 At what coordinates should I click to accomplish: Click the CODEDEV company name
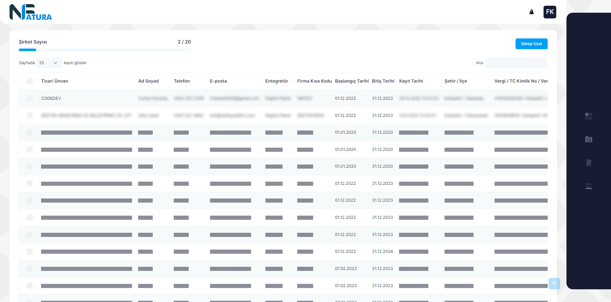tap(51, 98)
